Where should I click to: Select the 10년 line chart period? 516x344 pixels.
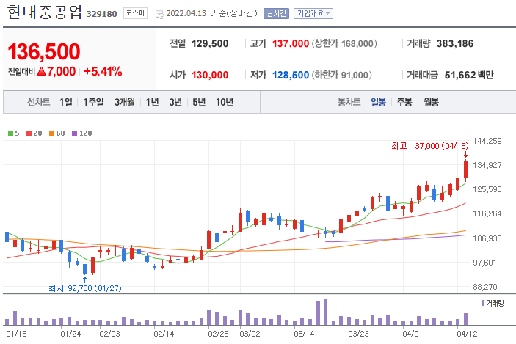click(225, 102)
